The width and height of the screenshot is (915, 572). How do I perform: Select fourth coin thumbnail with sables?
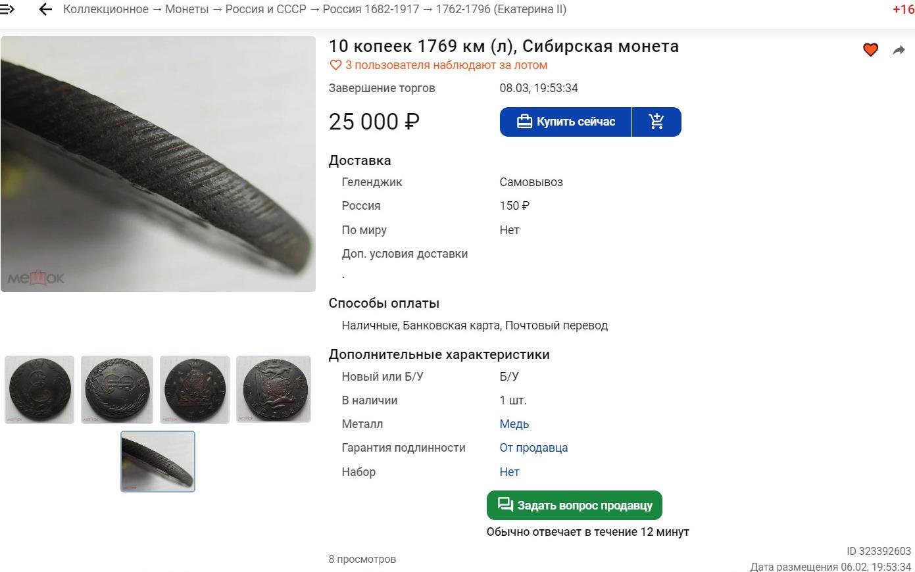(x=274, y=389)
